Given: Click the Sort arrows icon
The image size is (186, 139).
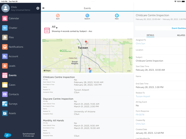Looking at the screenshot, I should [x=58, y=15].
